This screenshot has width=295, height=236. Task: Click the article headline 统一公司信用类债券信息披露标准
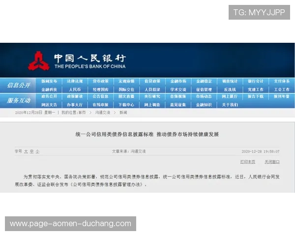tap(115, 134)
